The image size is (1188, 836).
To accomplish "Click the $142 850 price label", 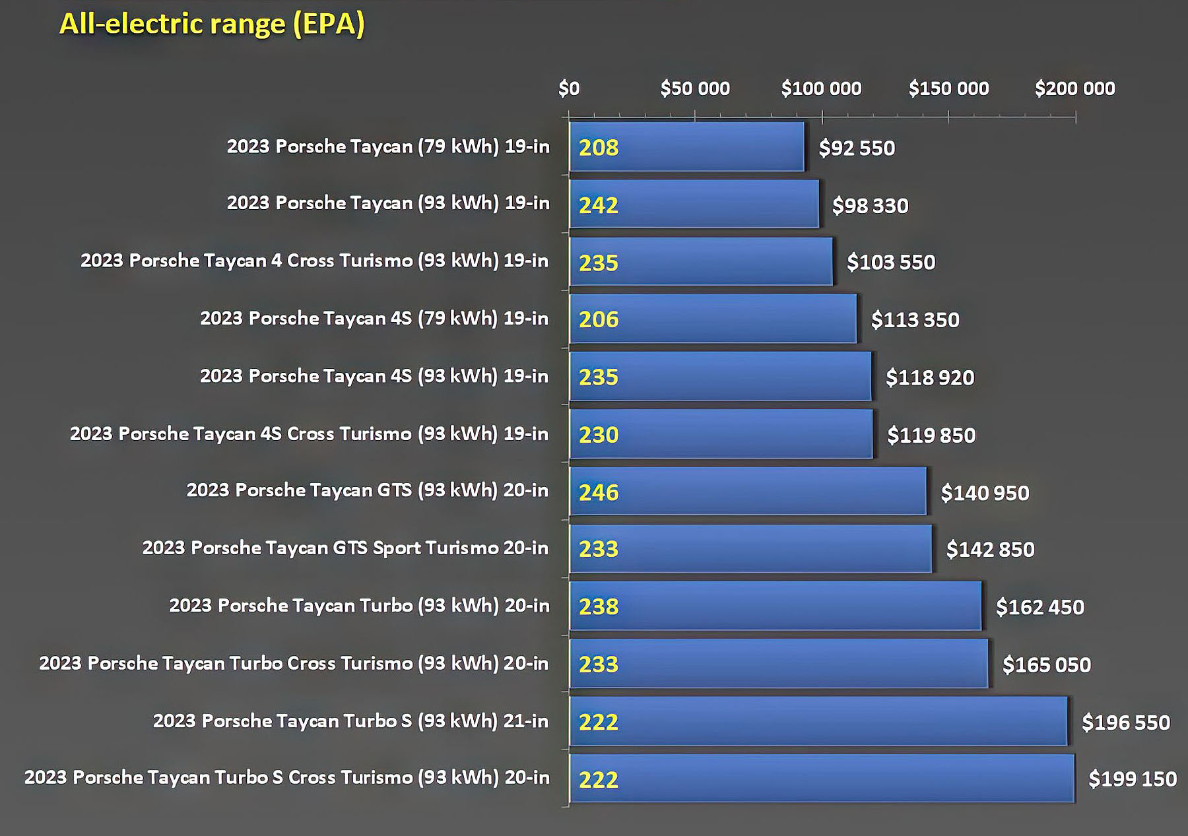I will tap(990, 550).
